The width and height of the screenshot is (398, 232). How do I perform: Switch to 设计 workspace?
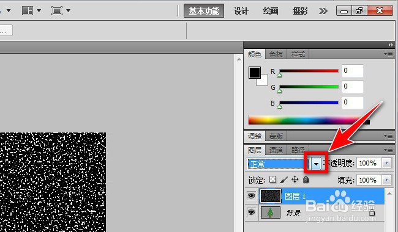[x=241, y=11]
